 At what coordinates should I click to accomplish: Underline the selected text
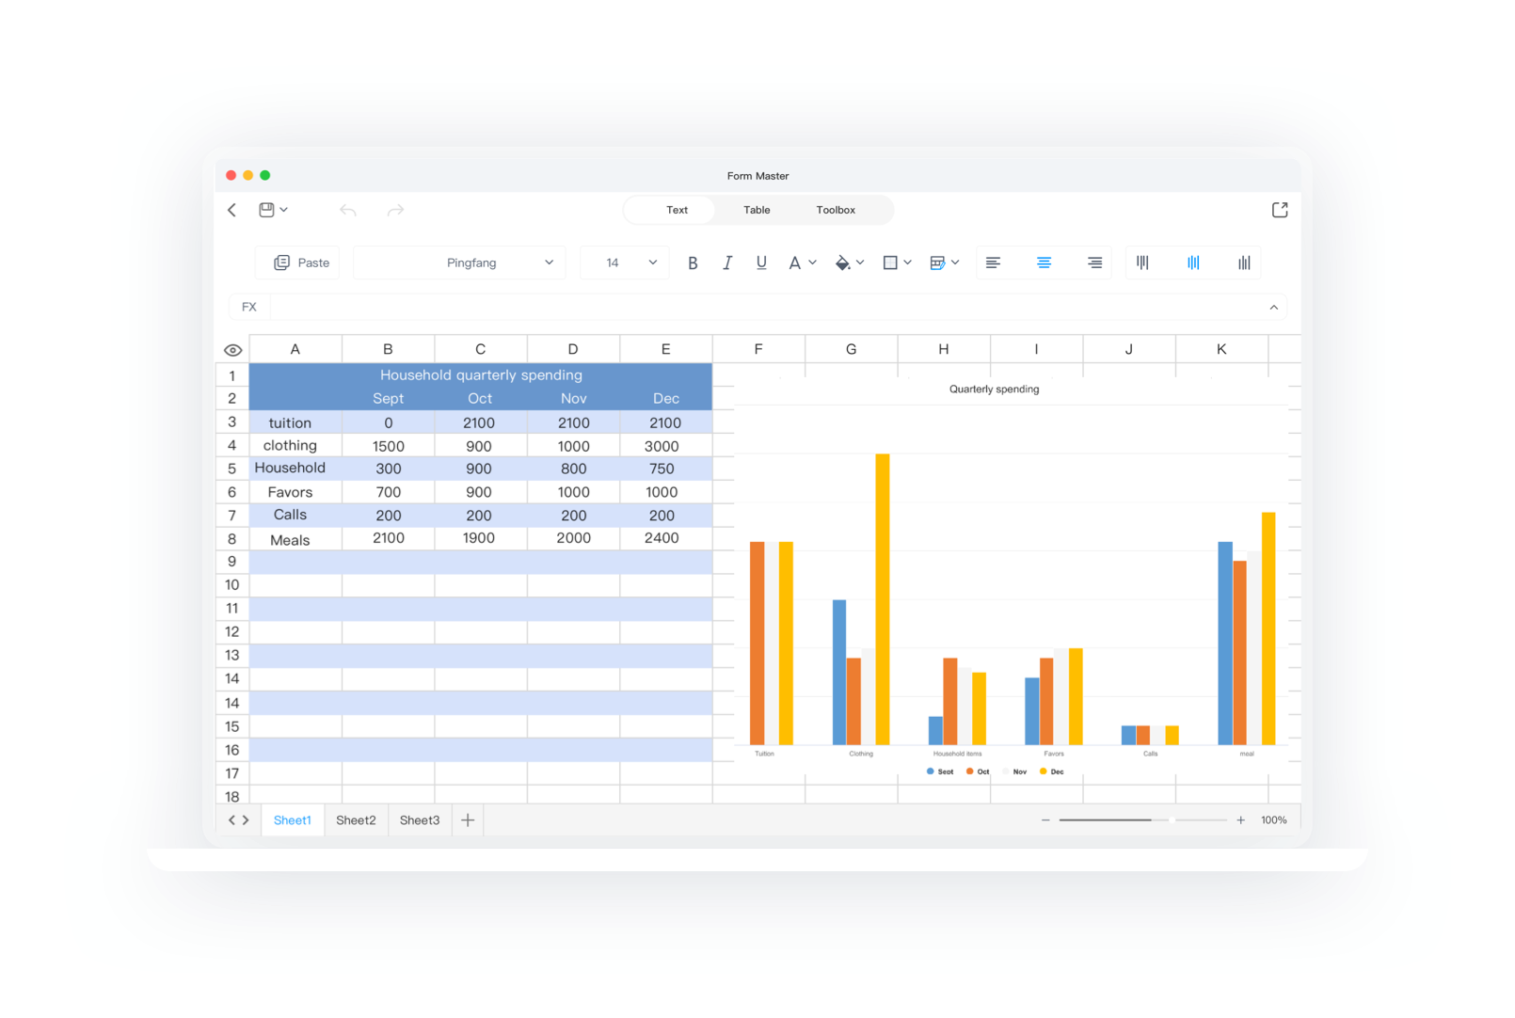[x=761, y=262]
